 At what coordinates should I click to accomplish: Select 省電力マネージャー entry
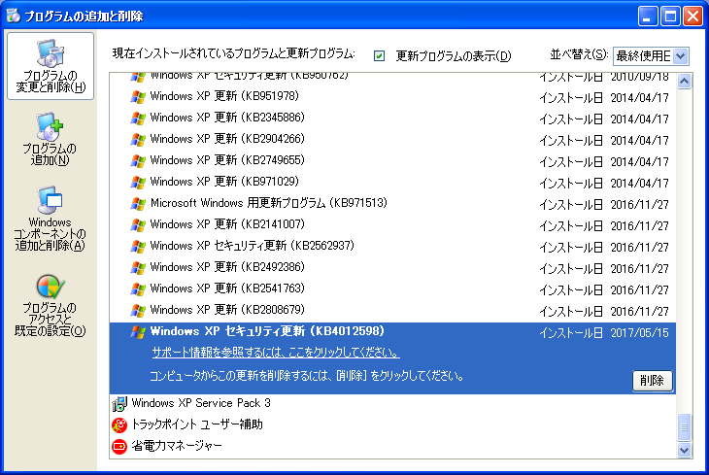[392, 447]
